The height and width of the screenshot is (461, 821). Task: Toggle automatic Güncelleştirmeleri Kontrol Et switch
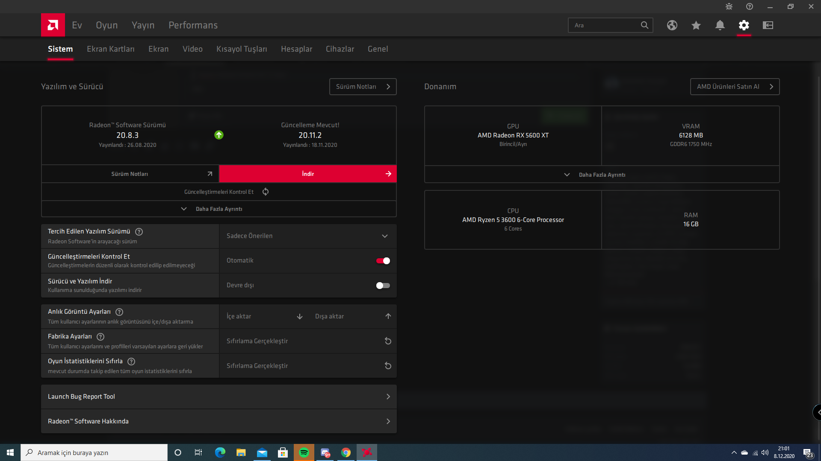pyautogui.click(x=383, y=261)
